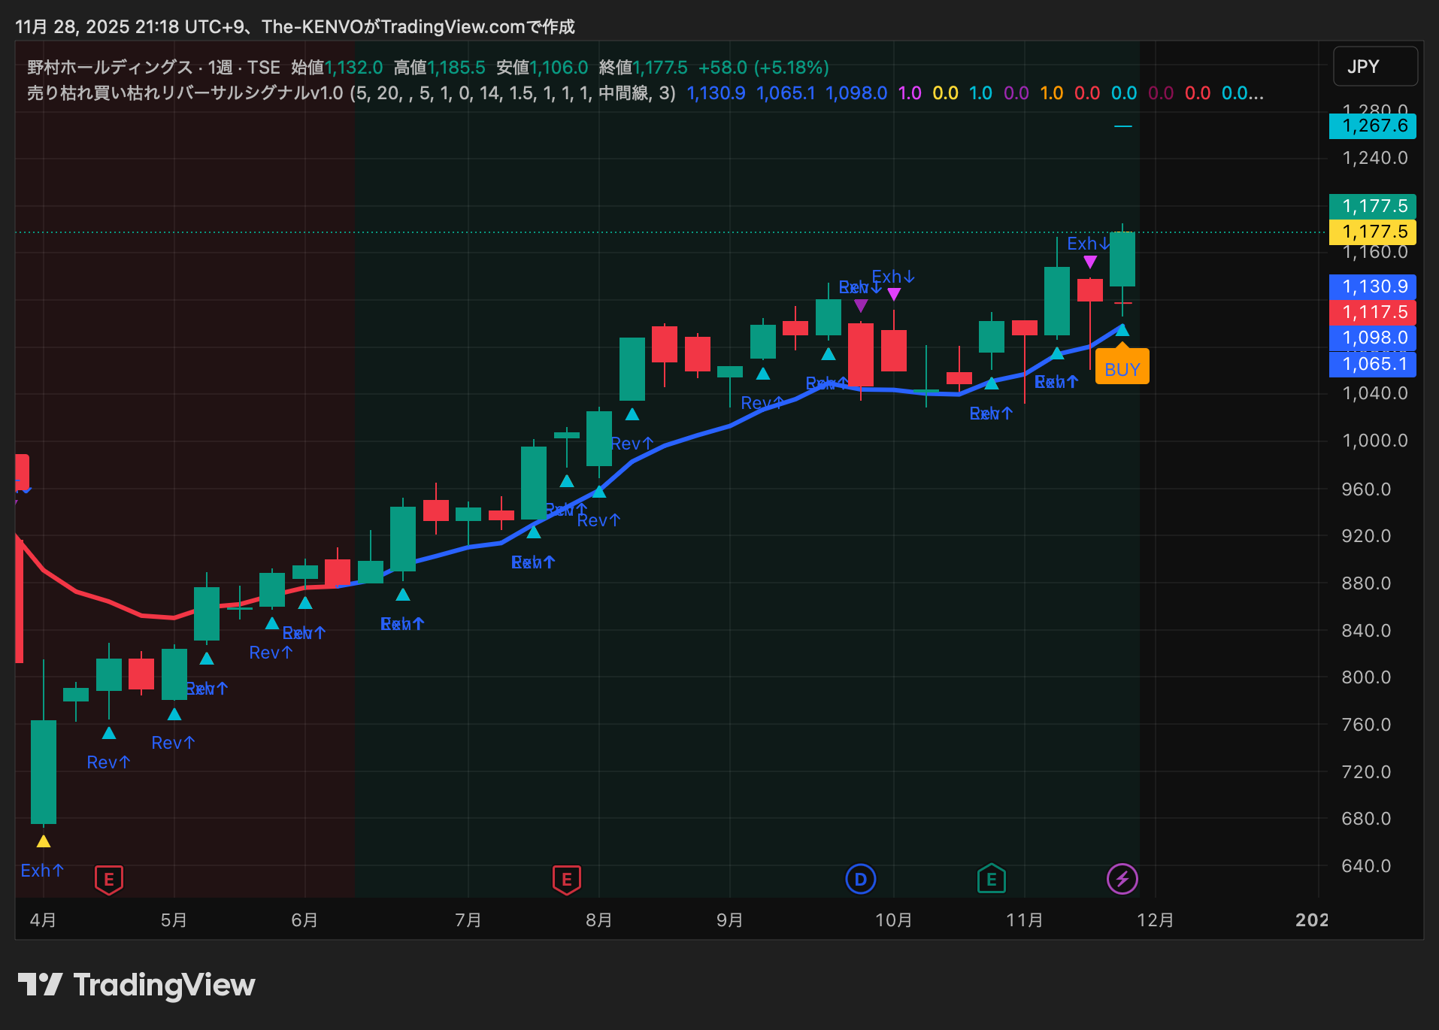Click the red earnings E marker before 8月

coord(566,879)
